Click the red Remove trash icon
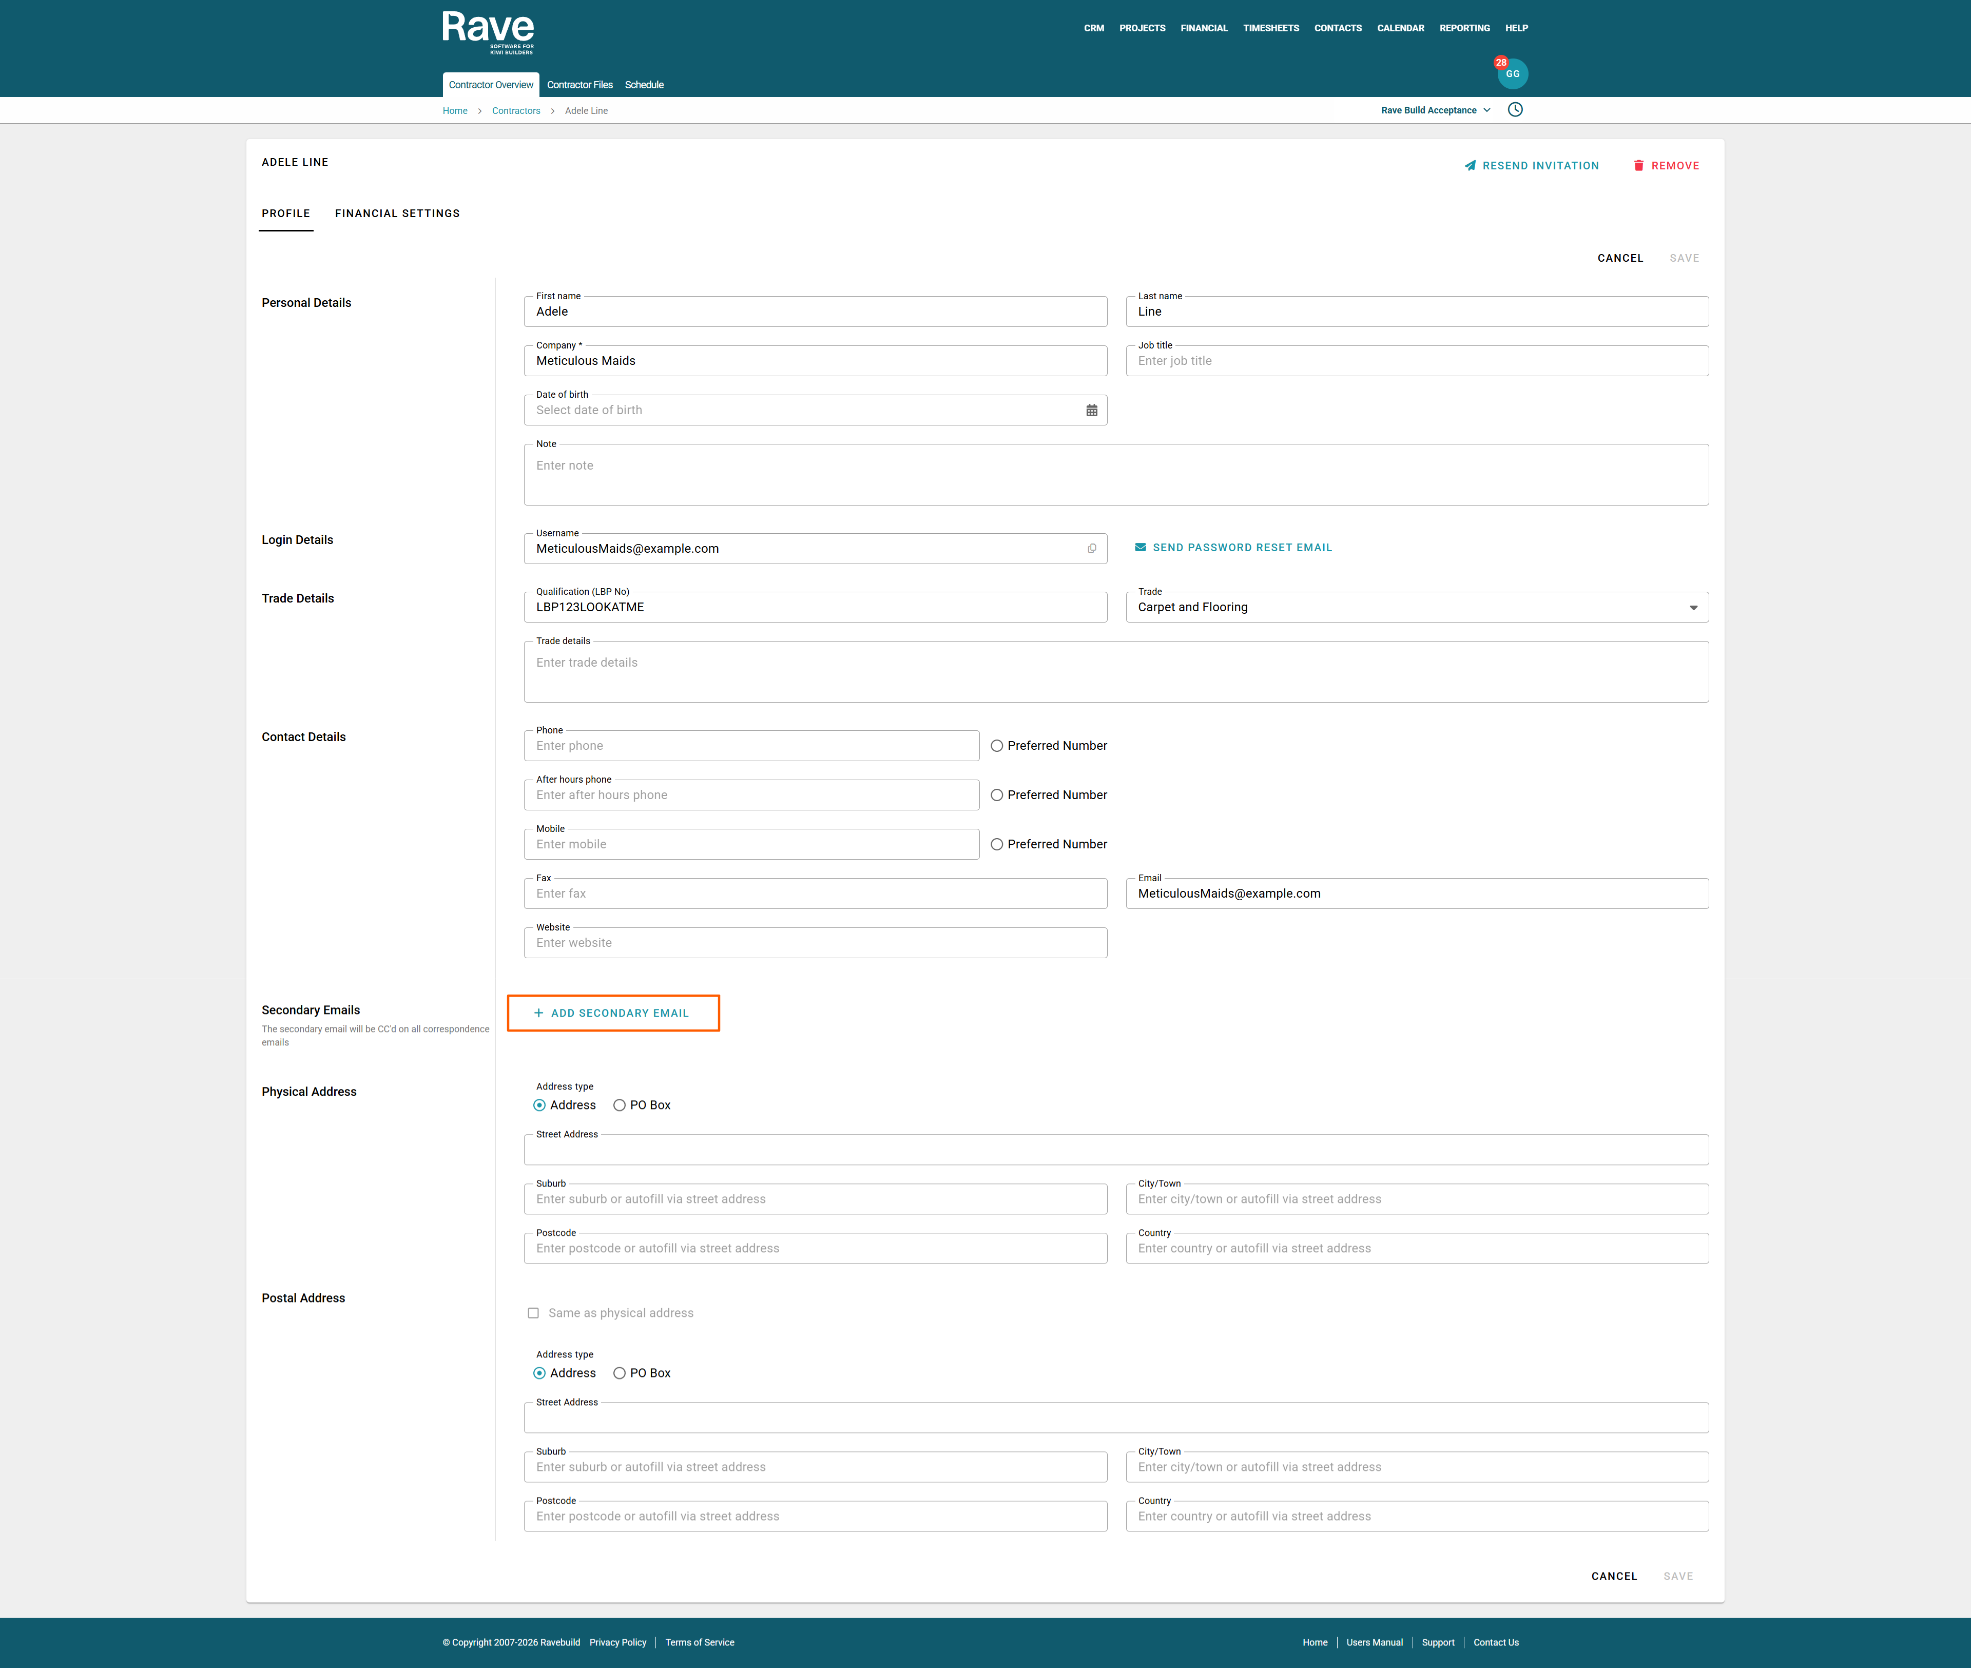The image size is (1971, 1669). [x=1638, y=166]
